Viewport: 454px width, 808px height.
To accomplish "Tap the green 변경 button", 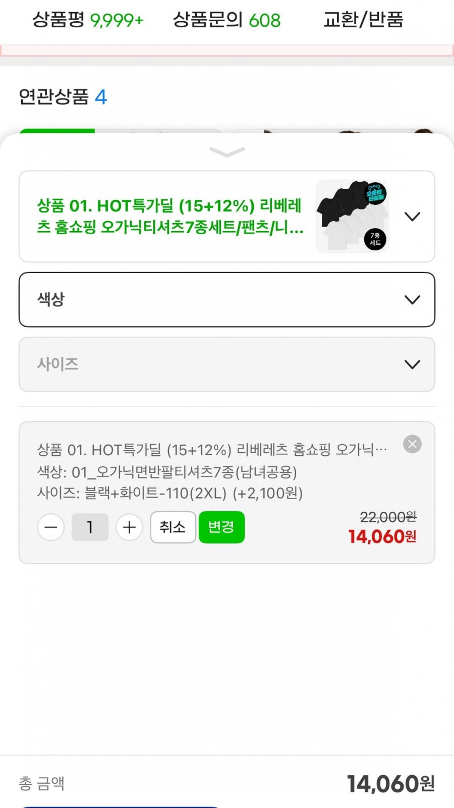I will click(221, 527).
